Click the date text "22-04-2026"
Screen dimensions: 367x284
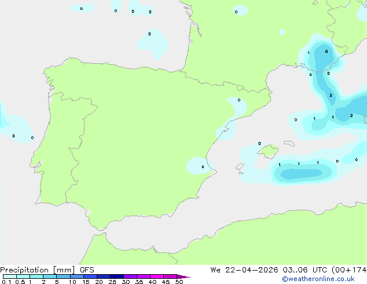[x=252, y=270]
